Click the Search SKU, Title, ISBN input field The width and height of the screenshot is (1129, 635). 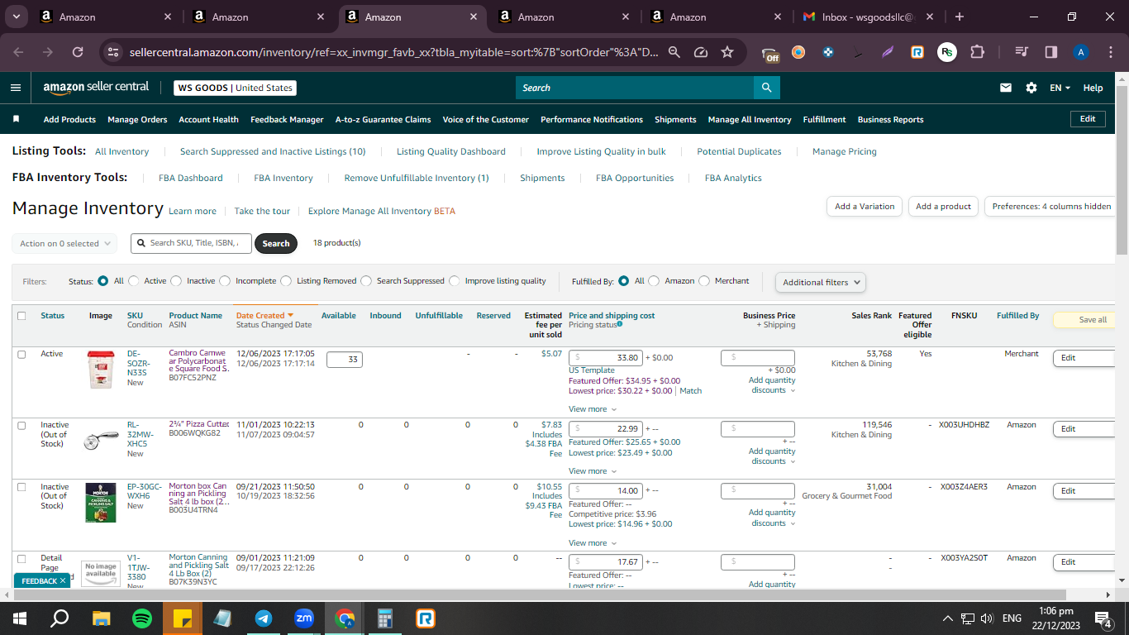(191, 243)
